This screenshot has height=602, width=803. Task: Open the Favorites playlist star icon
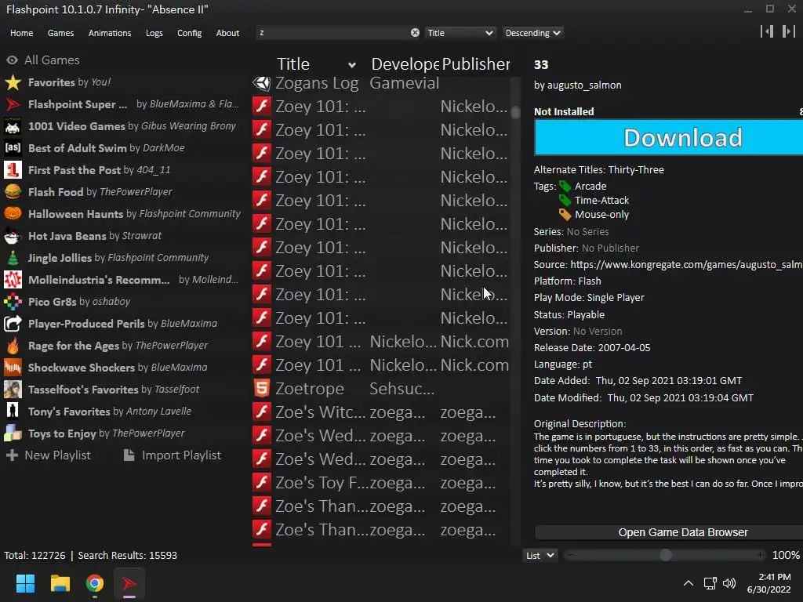coord(13,82)
